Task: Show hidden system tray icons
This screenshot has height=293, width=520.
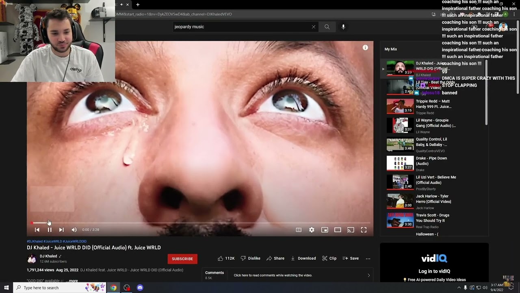Action: click(x=459, y=288)
